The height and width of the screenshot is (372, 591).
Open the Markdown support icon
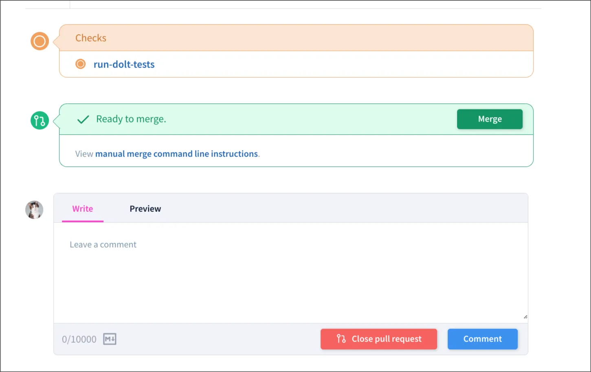click(110, 339)
